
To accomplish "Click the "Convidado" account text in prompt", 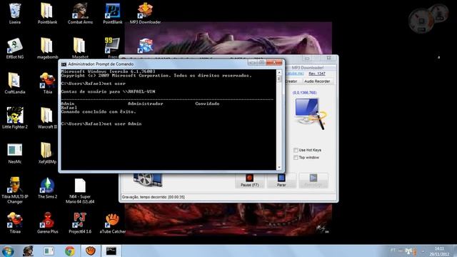I will [x=207, y=104].
